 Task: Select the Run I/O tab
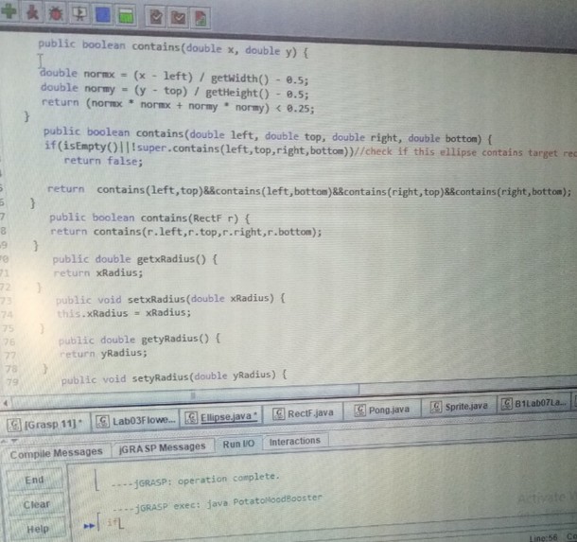click(238, 444)
